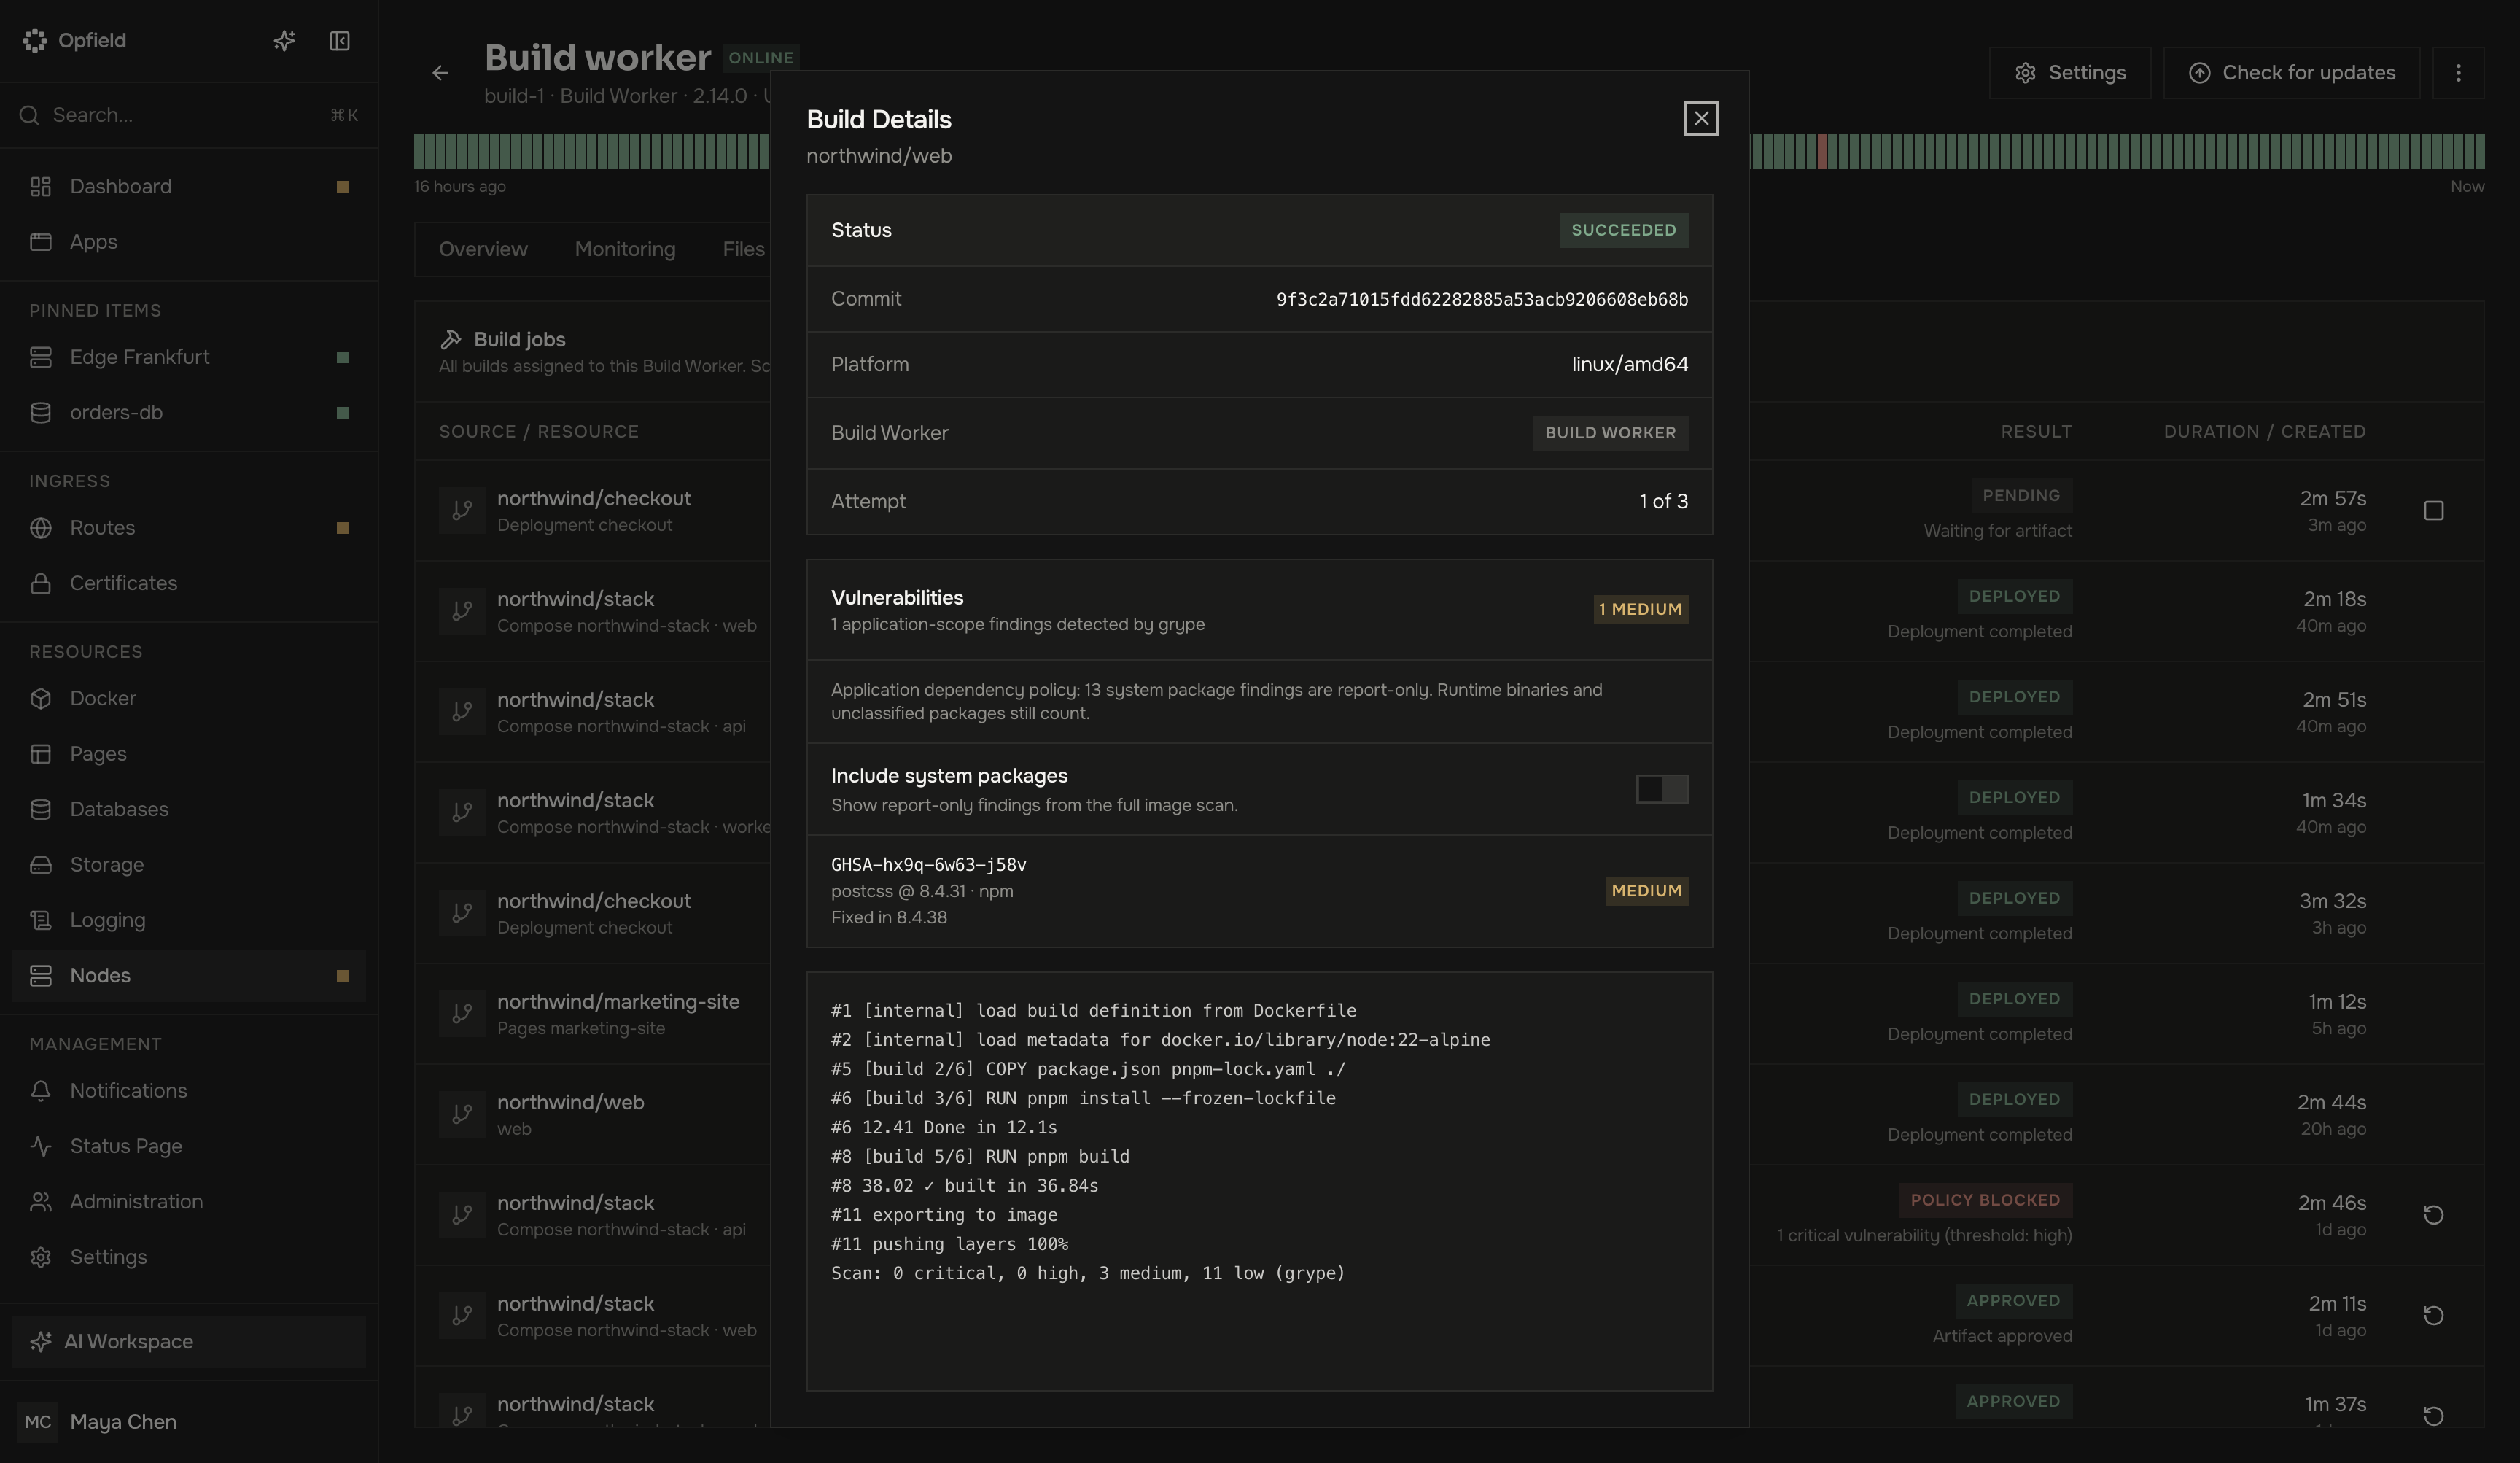
Task: Focus the Search field
Action: (x=189, y=115)
